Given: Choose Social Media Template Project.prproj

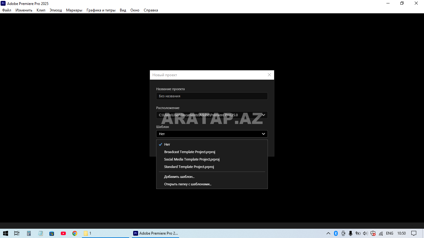Looking at the screenshot, I should (x=212, y=159).
